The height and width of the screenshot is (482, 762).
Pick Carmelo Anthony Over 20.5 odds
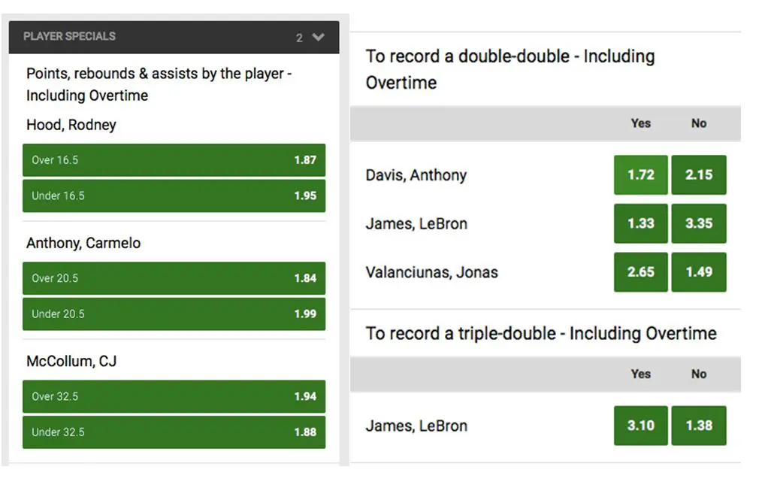(x=174, y=278)
